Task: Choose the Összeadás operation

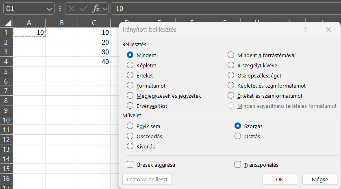Action: (130, 136)
